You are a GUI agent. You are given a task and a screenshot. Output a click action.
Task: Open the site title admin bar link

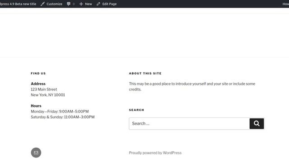(x=18, y=4)
